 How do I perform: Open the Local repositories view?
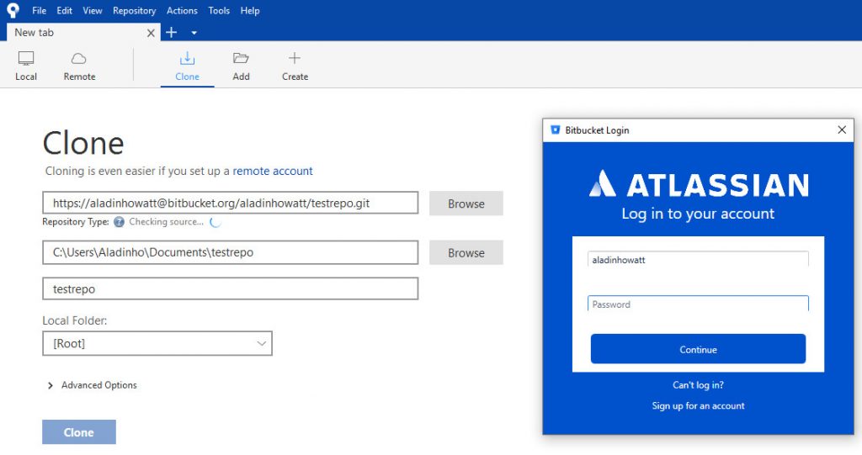[26, 66]
